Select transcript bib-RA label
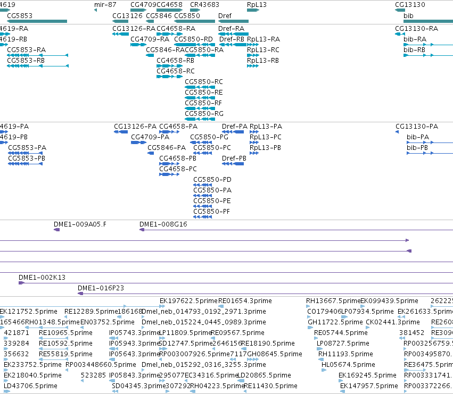The width and height of the screenshot is (453, 394). coord(415,39)
